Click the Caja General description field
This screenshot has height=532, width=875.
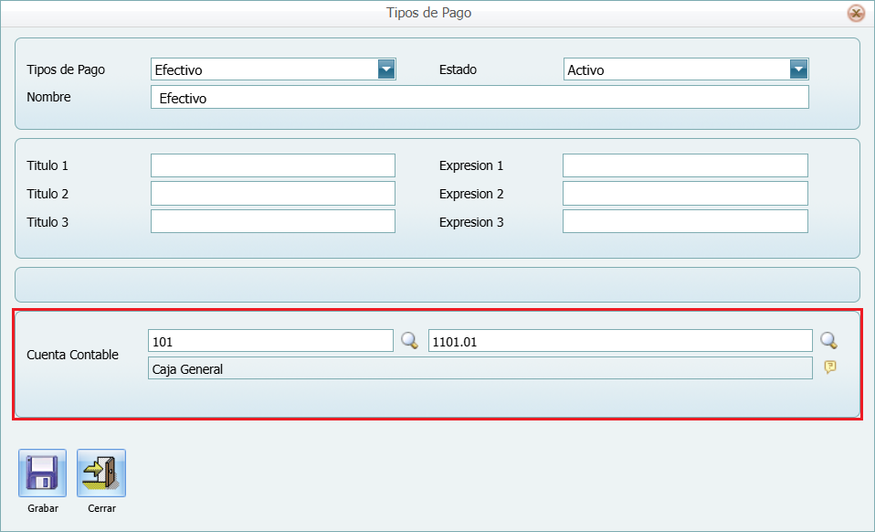pyautogui.click(x=480, y=368)
